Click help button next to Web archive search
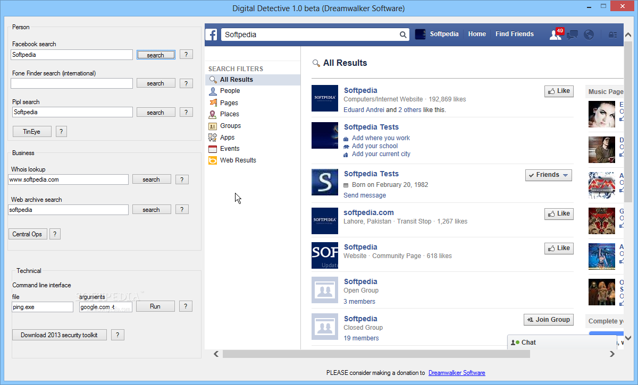The width and height of the screenshot is (638, 385). click(182, 210)
